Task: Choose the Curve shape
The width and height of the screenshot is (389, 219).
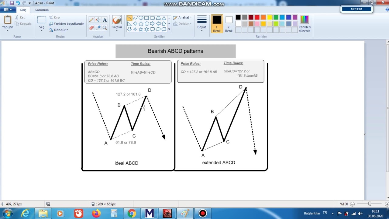Action: pos(135,18)
